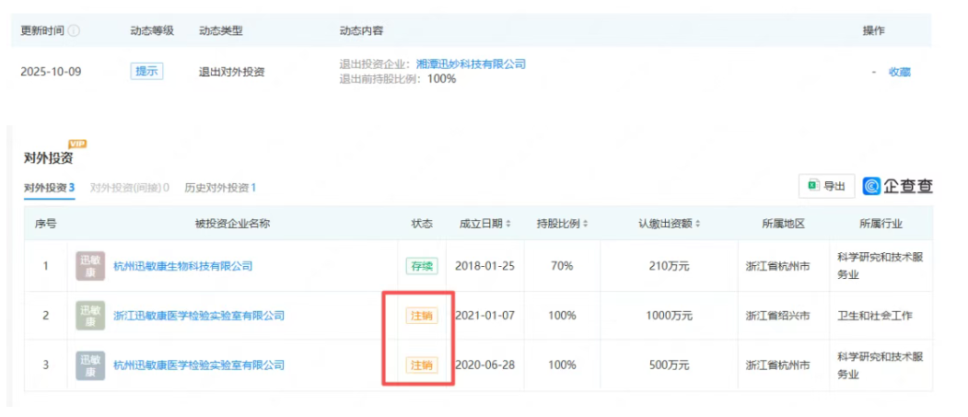Switch to 对外投资(间接) tab
This screenshot has width=968, height=417.
click(129, 188)
